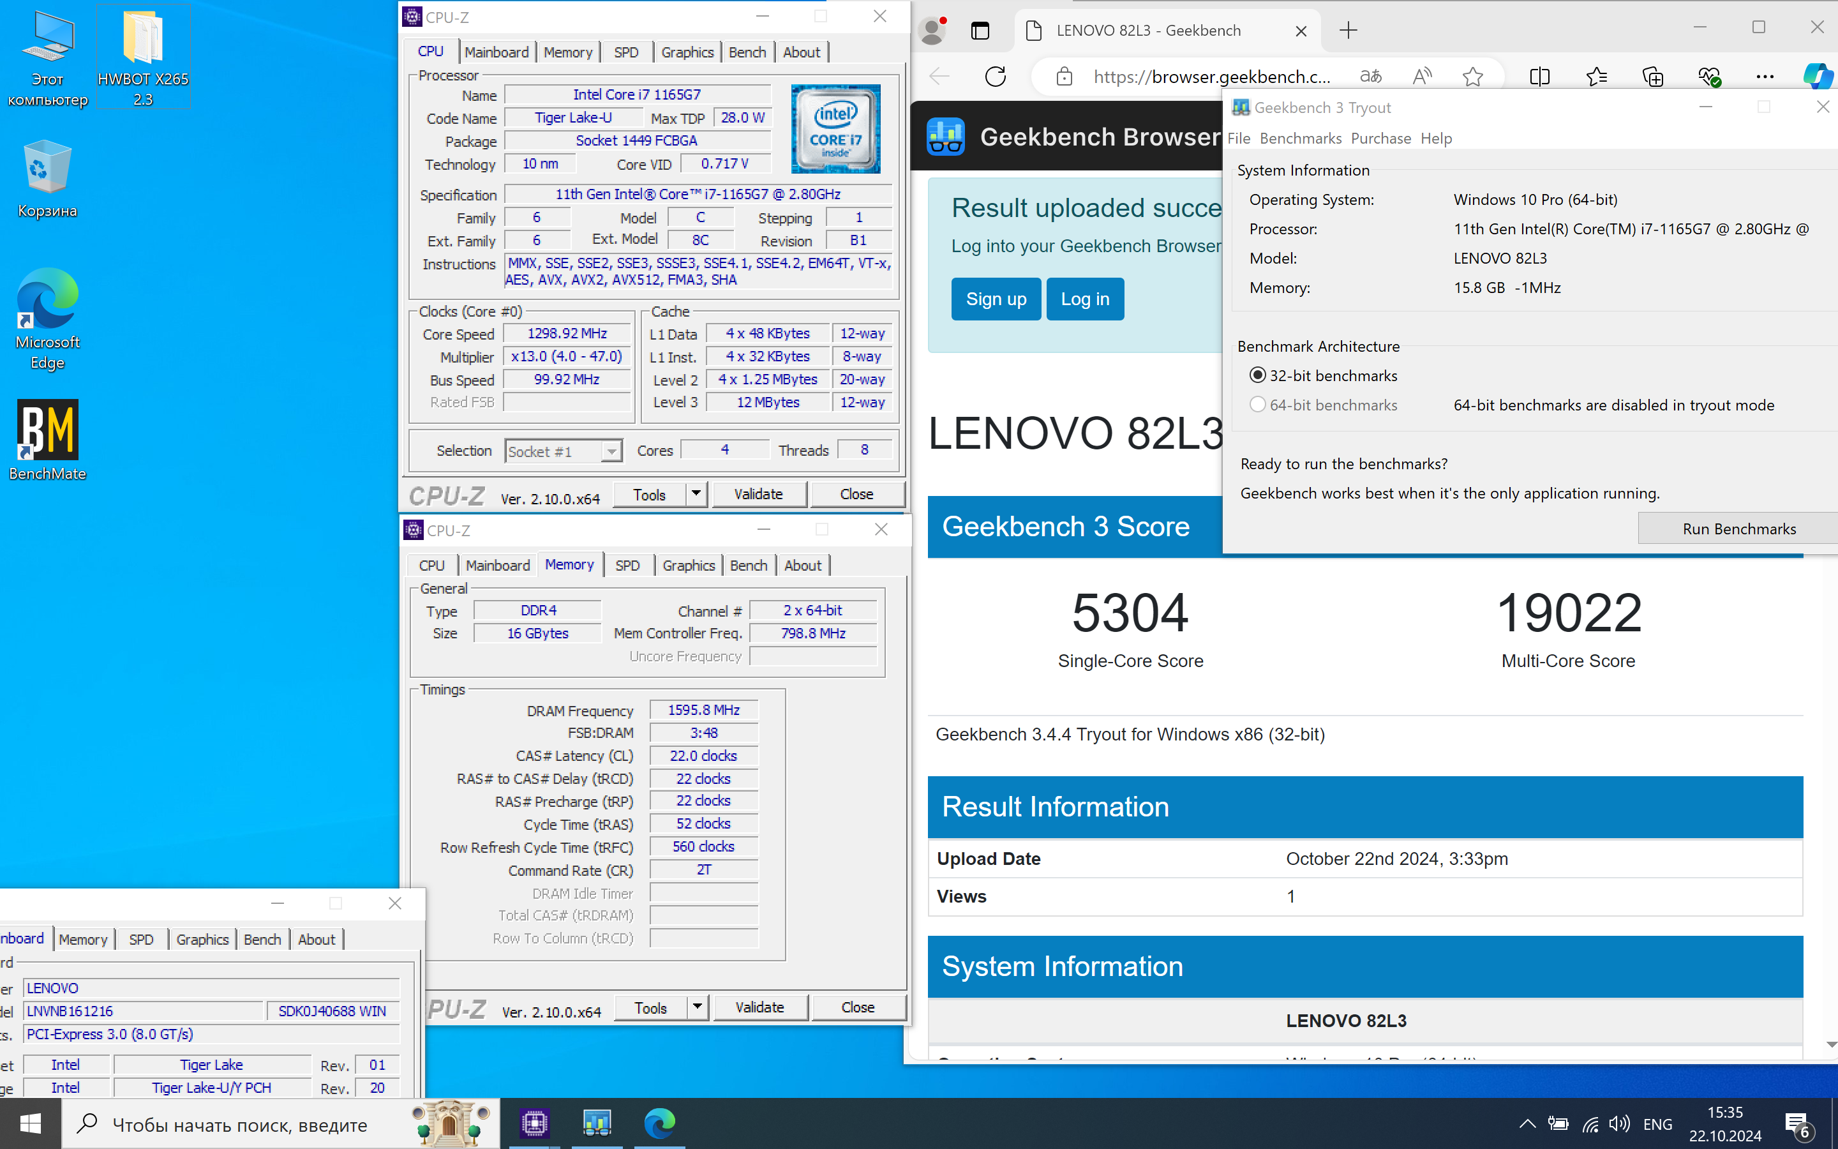Viewport: 1838px width, 1149px height.
Task: Expand Tools dropdown arrow in Memory CPU-Z window
Action: (697, 1007)
